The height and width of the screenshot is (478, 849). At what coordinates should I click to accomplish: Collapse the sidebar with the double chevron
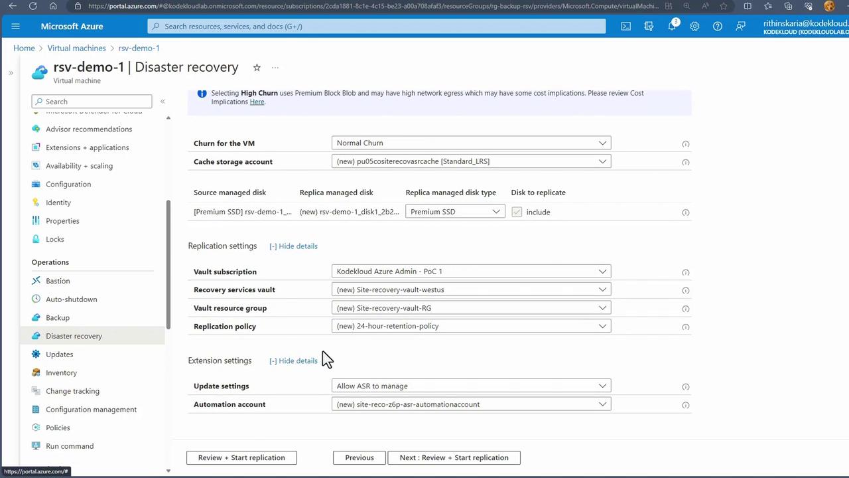coord(163,102)
